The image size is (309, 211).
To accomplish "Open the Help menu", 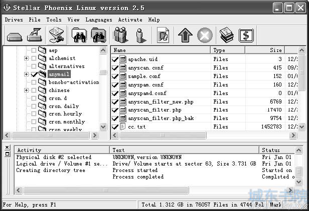I will pyautogui.click(x=154, y=19).
